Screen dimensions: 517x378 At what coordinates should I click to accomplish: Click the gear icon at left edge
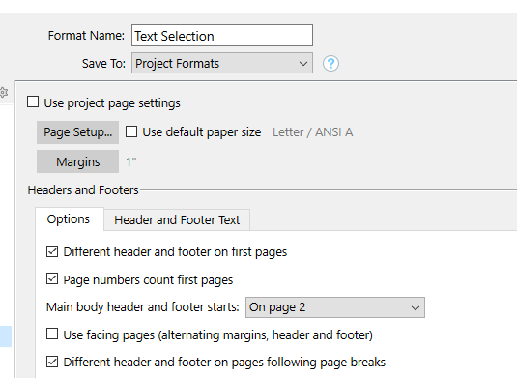(3, 93)
